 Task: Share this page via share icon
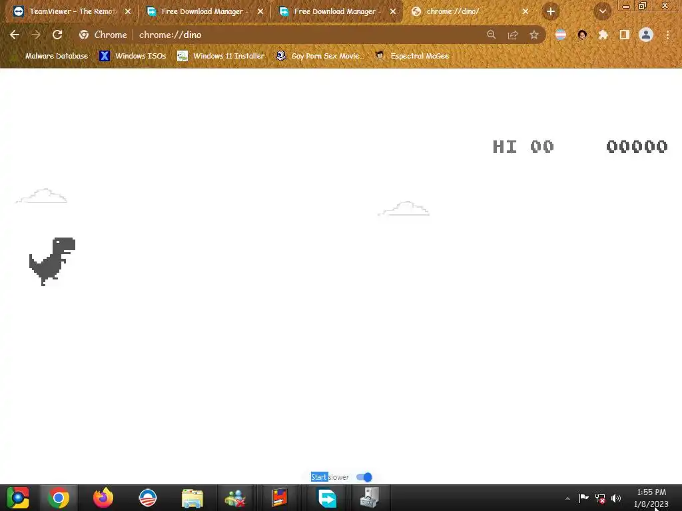[x=513, y=35]
